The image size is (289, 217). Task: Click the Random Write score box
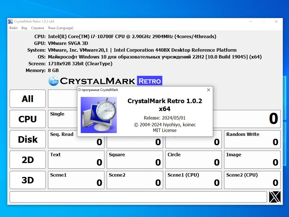point(252,139)
